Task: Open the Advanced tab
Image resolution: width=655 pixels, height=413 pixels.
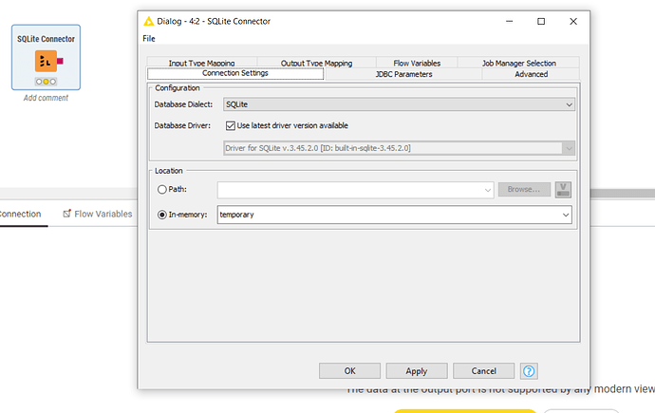Action: pos(531,74)
